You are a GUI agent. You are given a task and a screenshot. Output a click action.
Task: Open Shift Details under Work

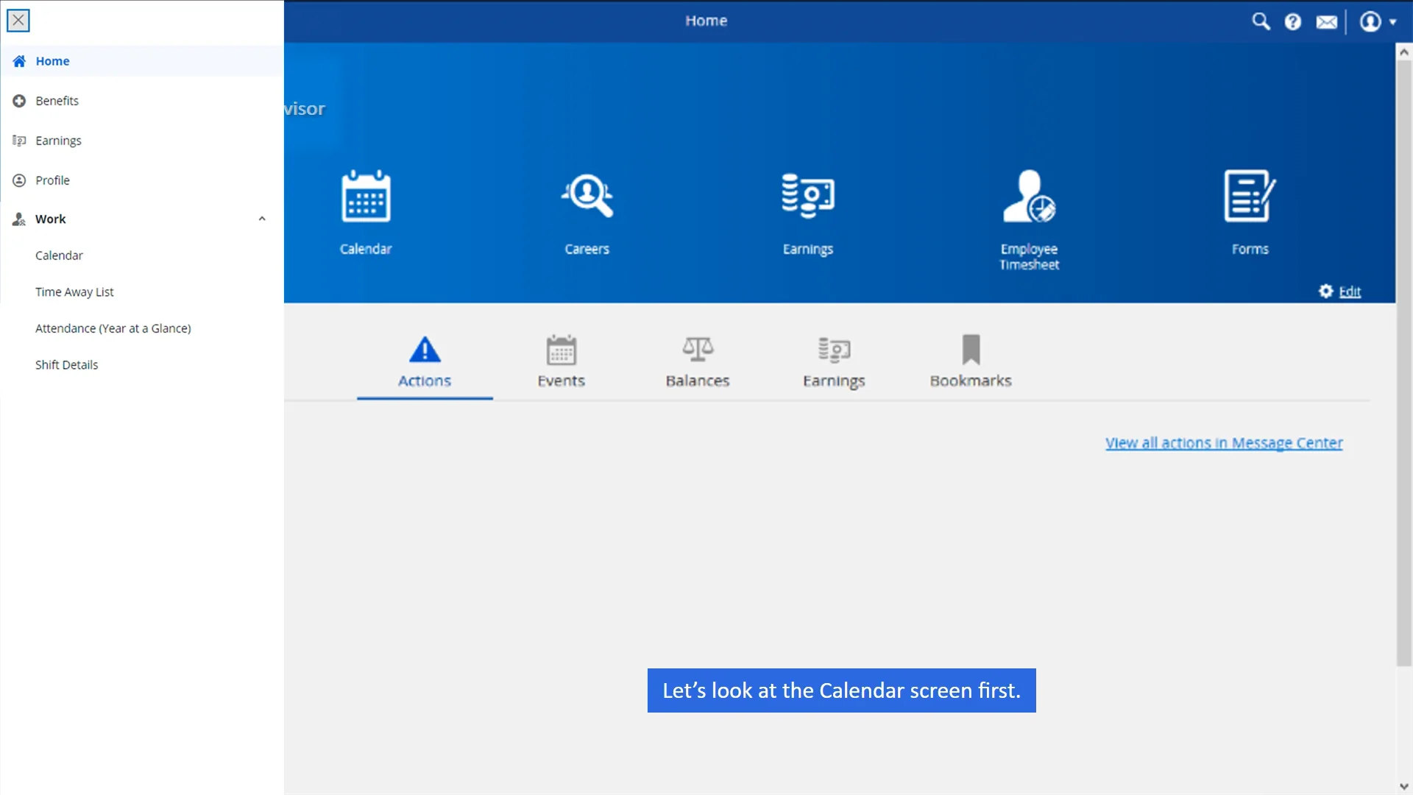pyautogui.click(x=66, y=365)
